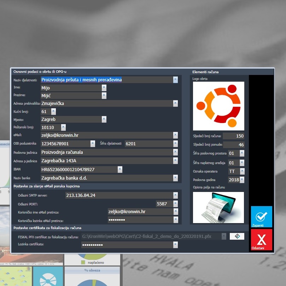
Task: Edit the Šifra poslovnog prostora value
Action: [x=234, y=153]
